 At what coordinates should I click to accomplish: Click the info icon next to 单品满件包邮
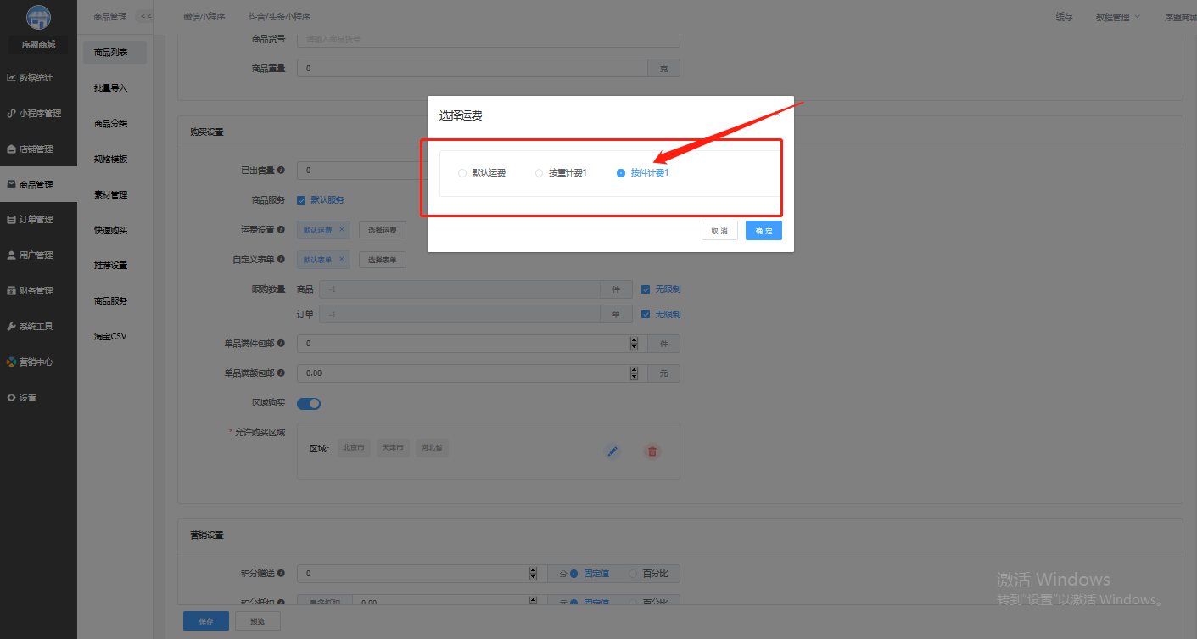pyautogui.click(x=281, y=344)
